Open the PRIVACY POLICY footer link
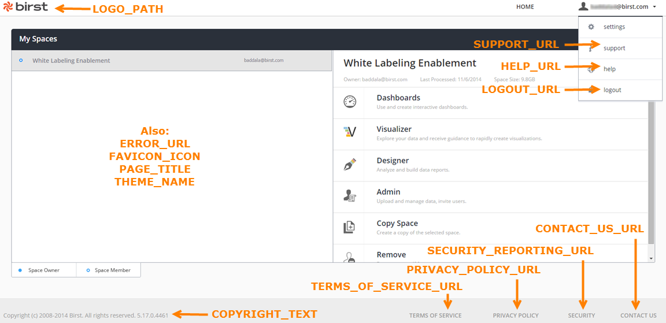The height and width of the screenshot is (323, 666). tap(516, 315)
